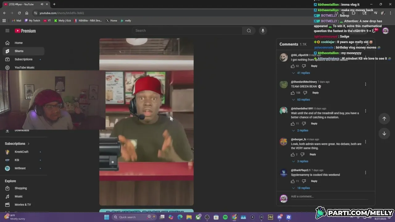Go to next Short with down arrow

click(x=384, y=134)
